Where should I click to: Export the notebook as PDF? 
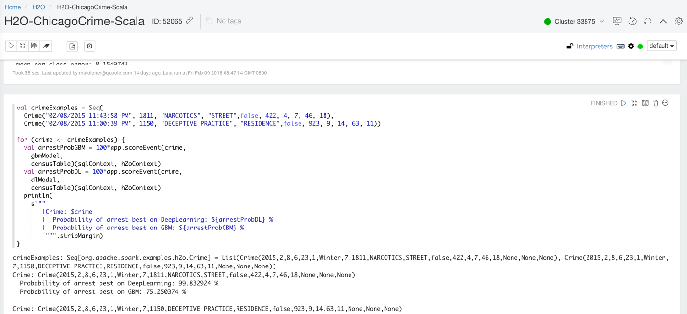click(72, 46)
